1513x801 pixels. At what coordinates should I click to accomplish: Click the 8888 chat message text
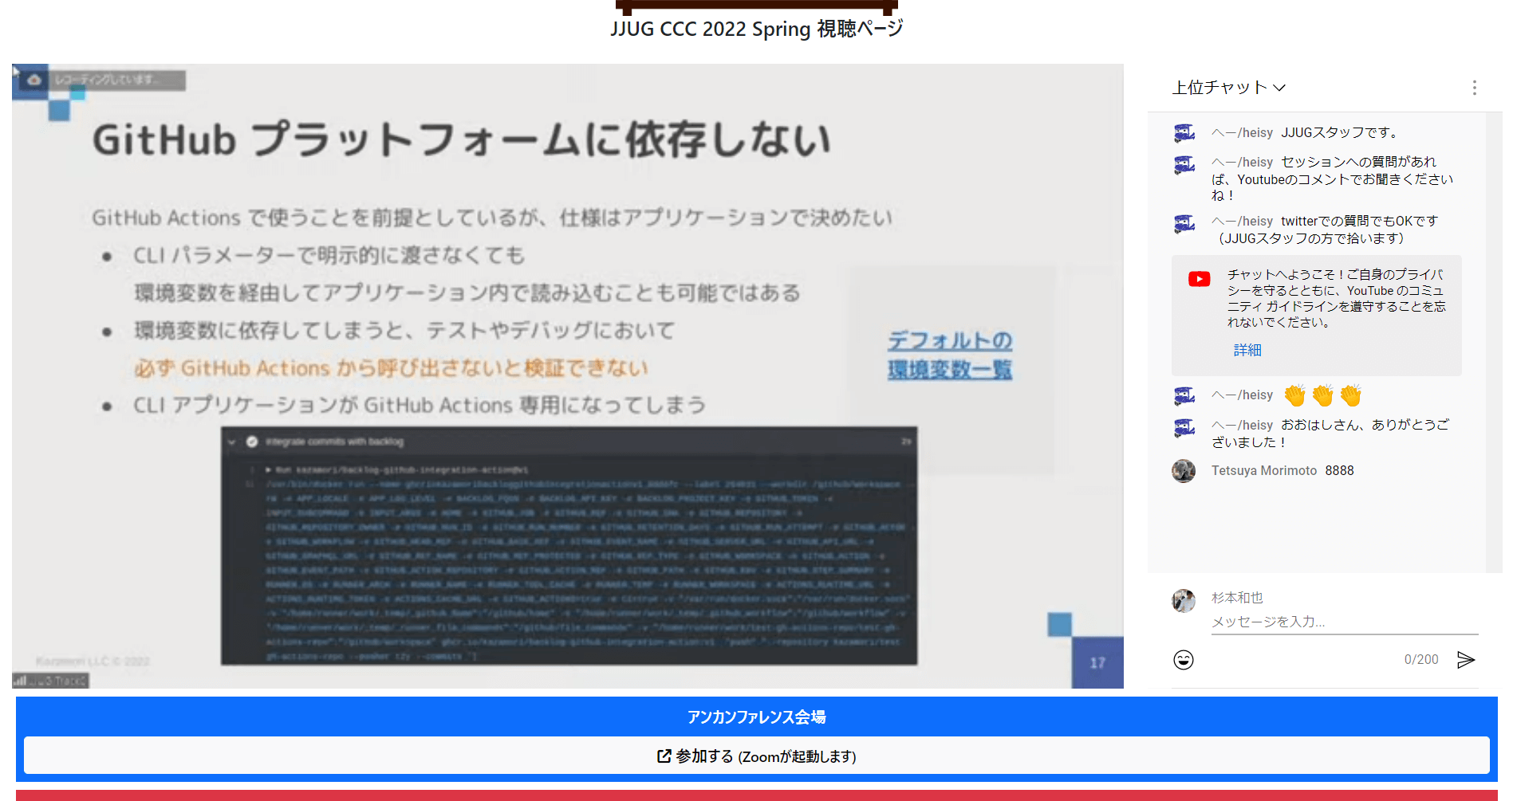pyautogui.click(x=1340, y=471)
